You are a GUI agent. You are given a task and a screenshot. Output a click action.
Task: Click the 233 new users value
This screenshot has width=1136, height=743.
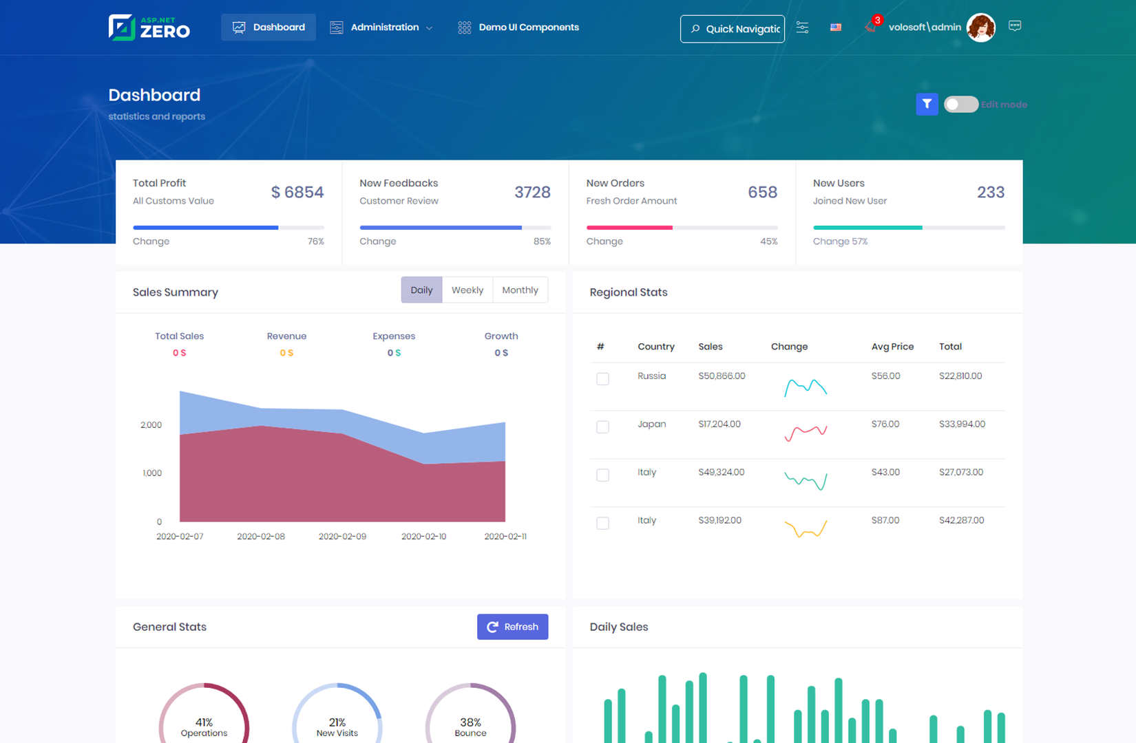coord(991,192)
